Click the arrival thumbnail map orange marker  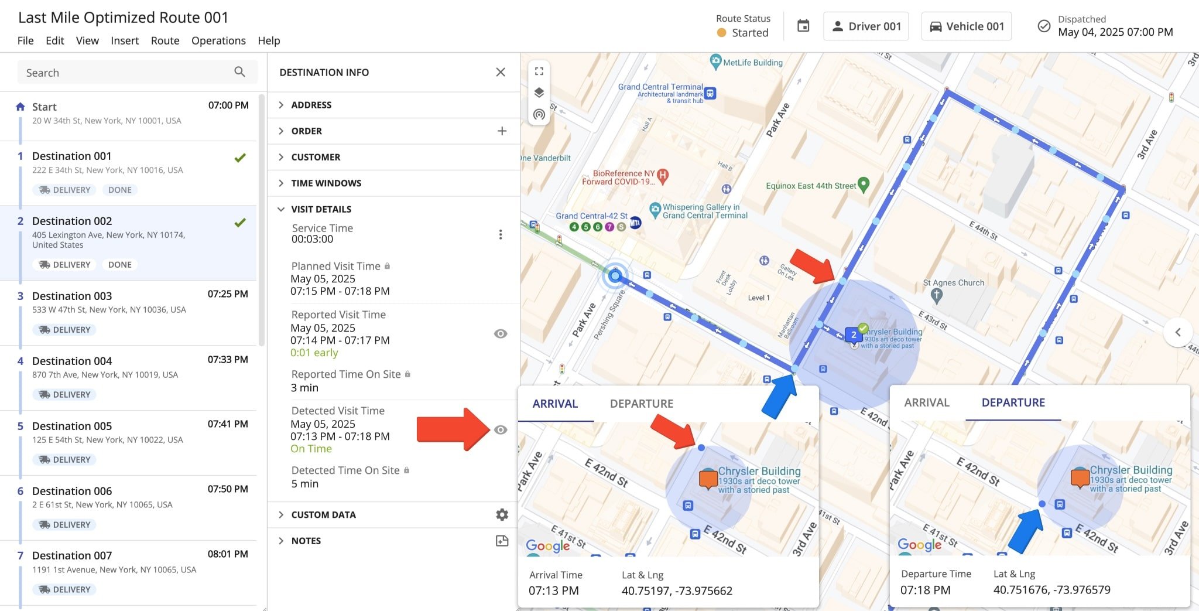pos(708,479)
